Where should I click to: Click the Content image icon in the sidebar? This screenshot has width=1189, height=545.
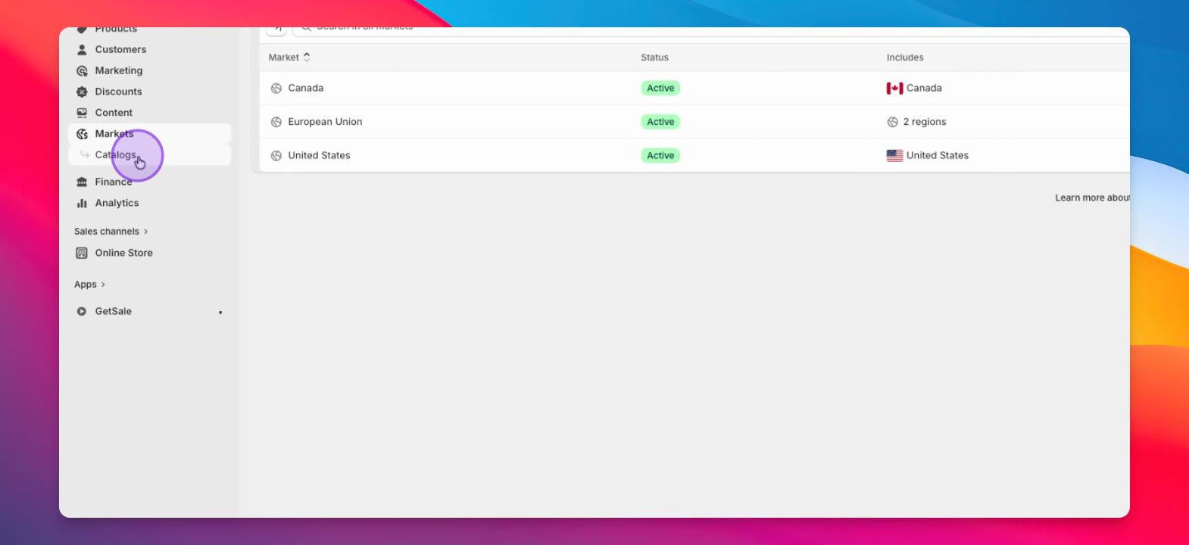(x=82, y=113)
